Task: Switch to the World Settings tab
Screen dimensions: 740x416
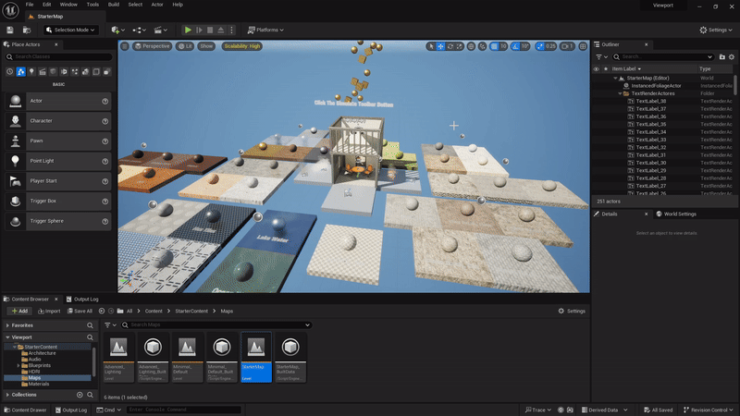Action: (x=676, y=214)
